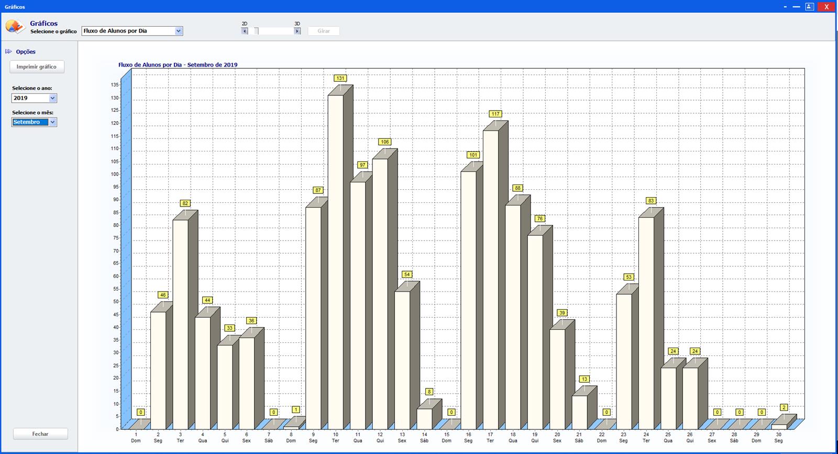Open the year selection dropdown
The height and width of the screenshot is (454, 838).
(x=52, y=98)
